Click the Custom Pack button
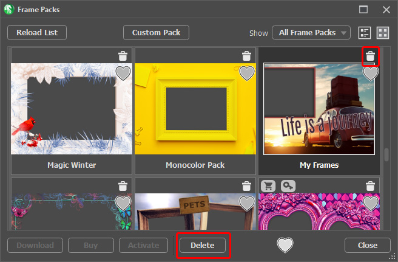 (x=156, y=33)
